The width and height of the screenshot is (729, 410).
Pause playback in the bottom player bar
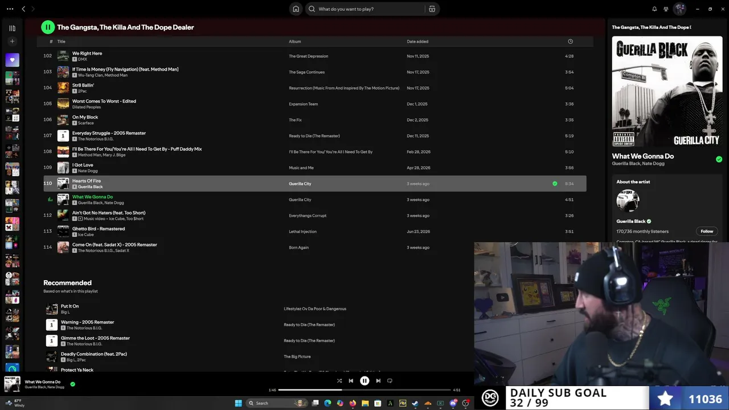point(364,381)
